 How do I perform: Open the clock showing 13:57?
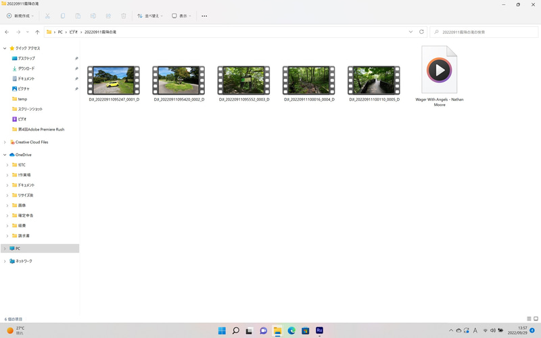(x=517, y=331)
